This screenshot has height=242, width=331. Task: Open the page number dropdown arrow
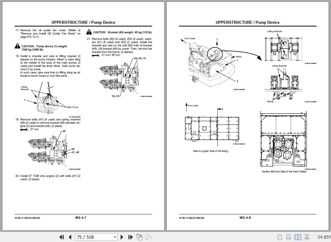pos(115,237)
